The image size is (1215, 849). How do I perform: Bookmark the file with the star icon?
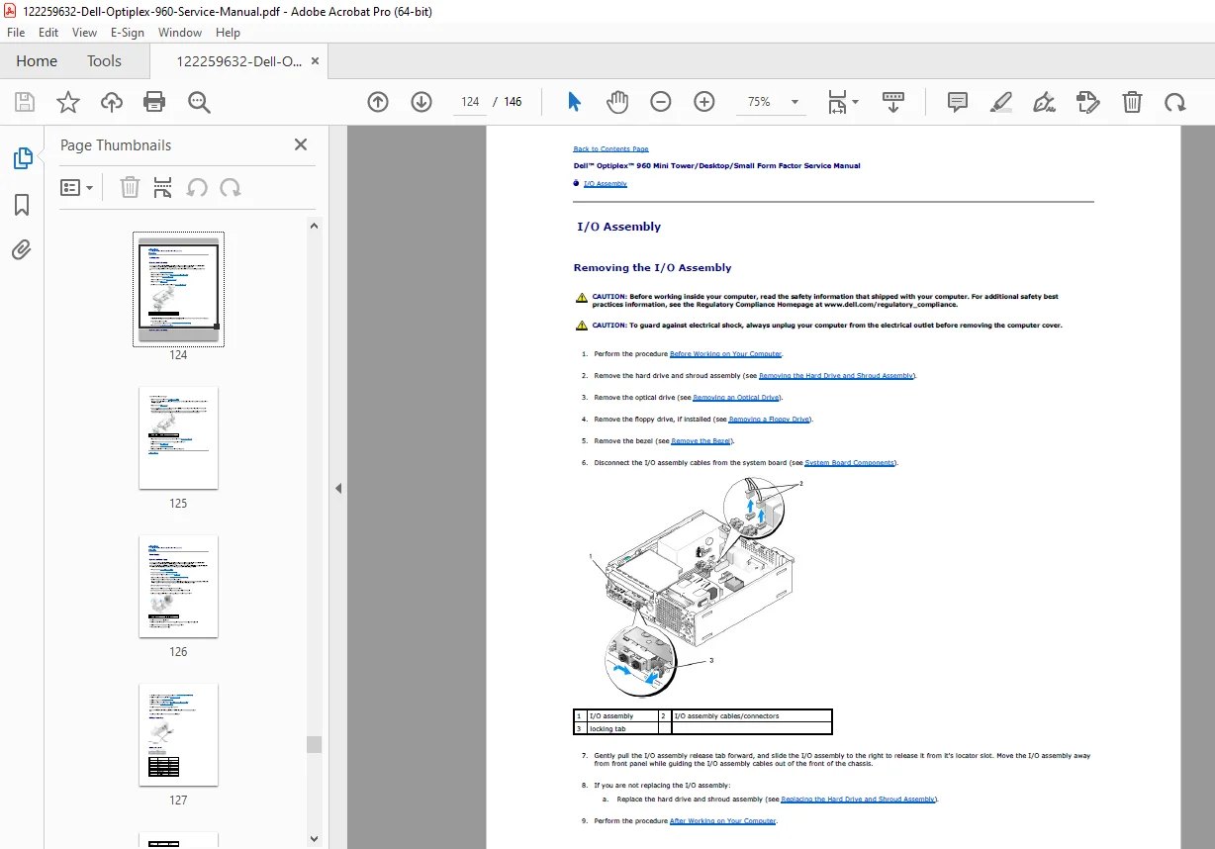click(x=67, y=102)
